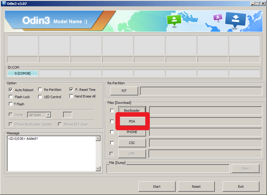Image resolution: width=267 pixels, height=195 pixels.
Task: Tick the checkbox beside PHONE
Action: click(x=112, y=132)
